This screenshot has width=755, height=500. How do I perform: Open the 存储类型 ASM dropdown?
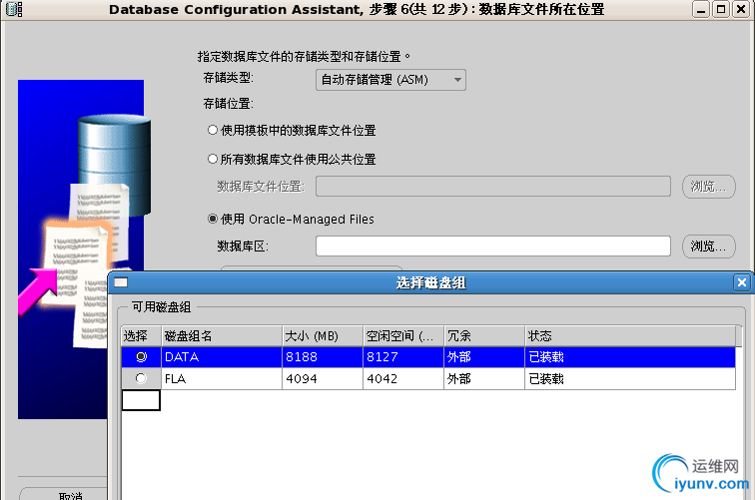tap(390, 80)
